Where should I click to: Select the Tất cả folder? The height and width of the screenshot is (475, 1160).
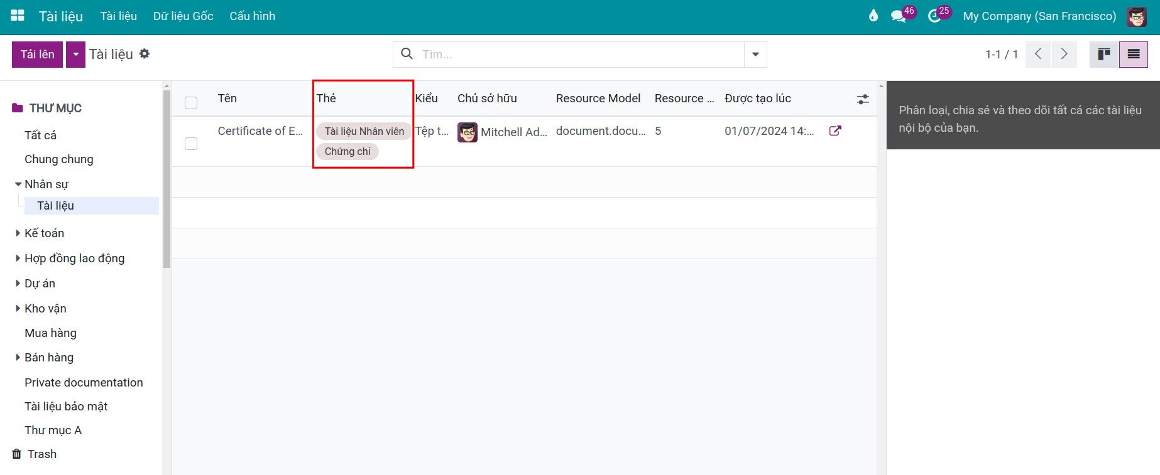tap(40, 135)
